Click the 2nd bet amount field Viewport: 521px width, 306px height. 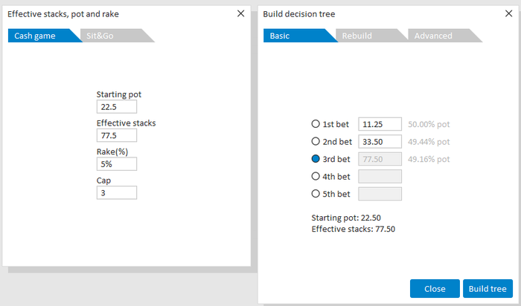point(380,142)
